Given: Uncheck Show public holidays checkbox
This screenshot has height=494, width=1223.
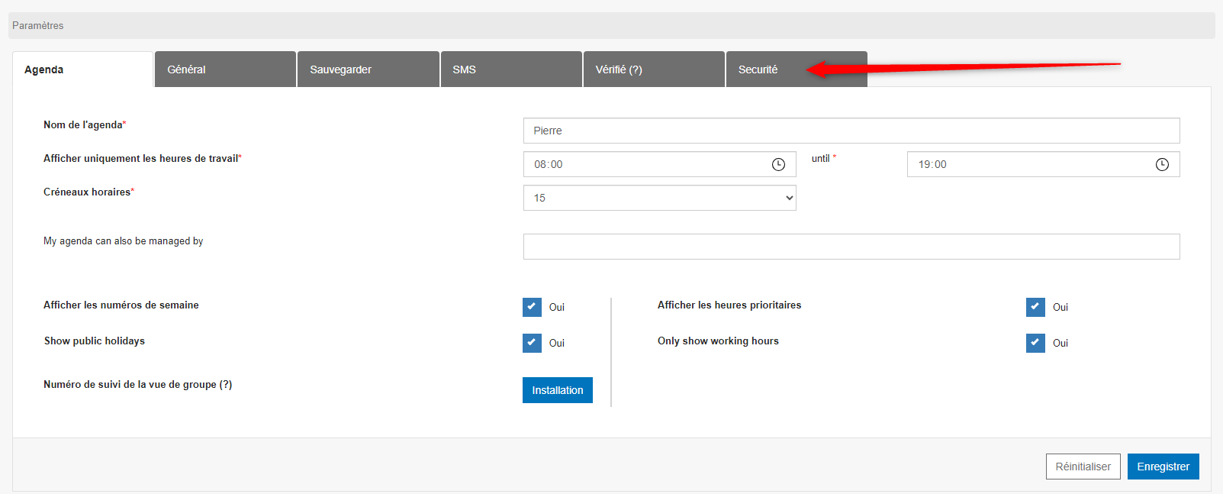Looking at the screenshot, I should [x=532, y=343].
